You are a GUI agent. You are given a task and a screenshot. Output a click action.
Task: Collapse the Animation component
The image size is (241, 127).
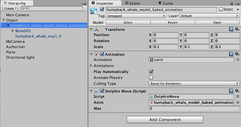point(91,54)
